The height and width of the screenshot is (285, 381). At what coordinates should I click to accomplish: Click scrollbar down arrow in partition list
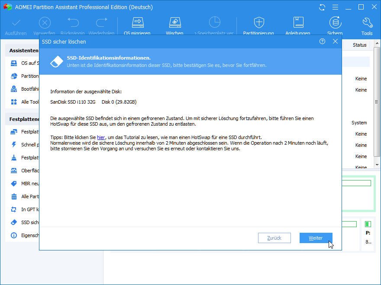point(377,165)
